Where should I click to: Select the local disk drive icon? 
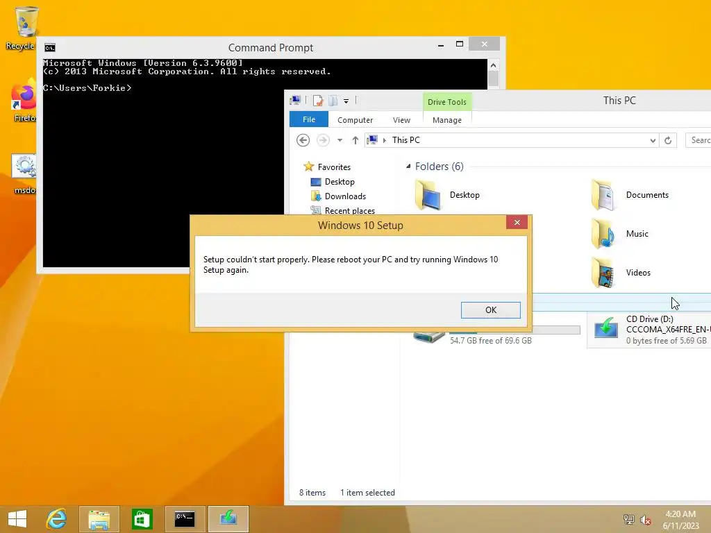point(428,337)
